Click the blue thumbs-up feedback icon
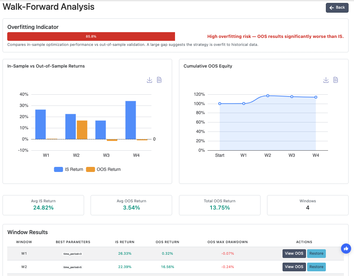This screenshot has height=276, width=354. [346, 249]
